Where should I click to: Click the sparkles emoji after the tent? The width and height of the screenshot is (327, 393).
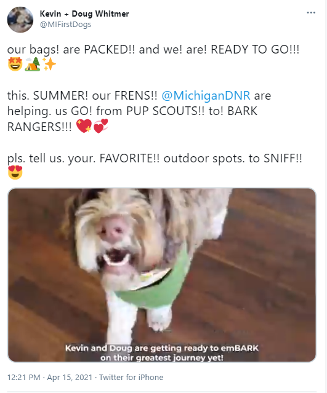click(x=49, y=64)
